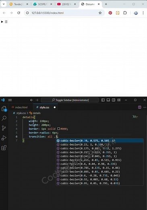Open Chrome tab search dropdown arrow
147x210 pixels.
(4, 4)
